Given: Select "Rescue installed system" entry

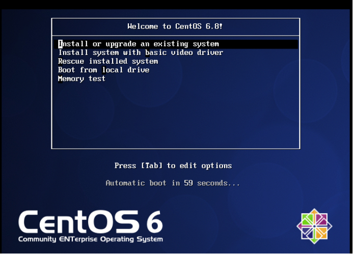Looking at the screenshot, I should click(108, 61).
